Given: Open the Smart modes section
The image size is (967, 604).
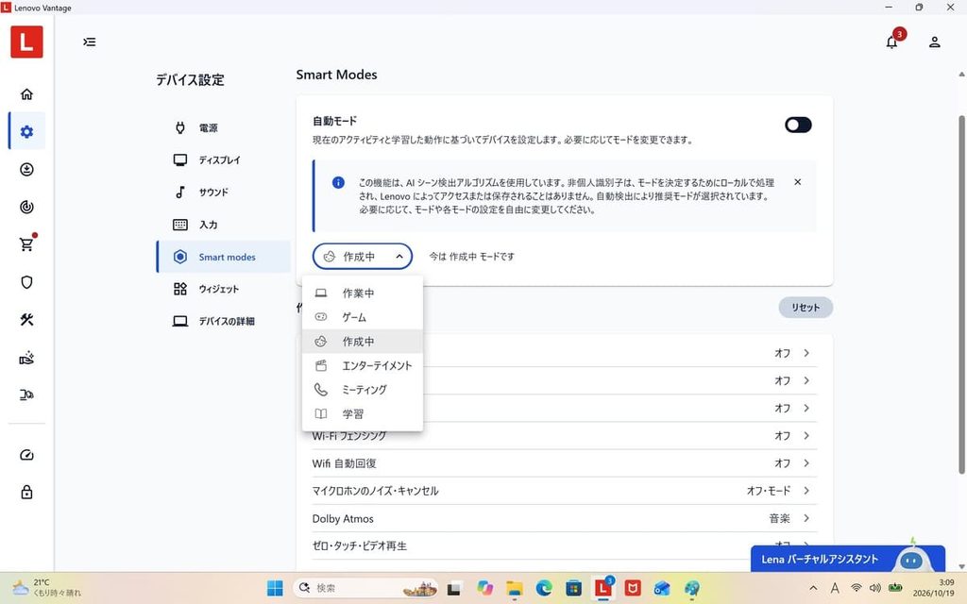Looking at the screenshot, I should click(x=223, y=257).
